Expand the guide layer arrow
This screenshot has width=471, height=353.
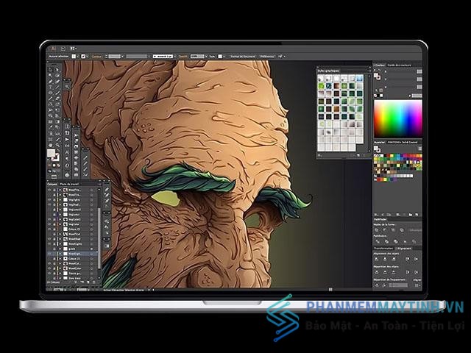click(x=60, y=249)
